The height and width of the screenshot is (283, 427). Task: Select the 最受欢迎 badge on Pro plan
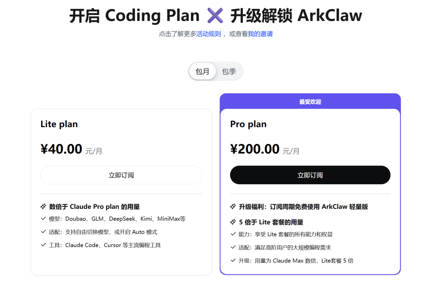coord(310,101)
